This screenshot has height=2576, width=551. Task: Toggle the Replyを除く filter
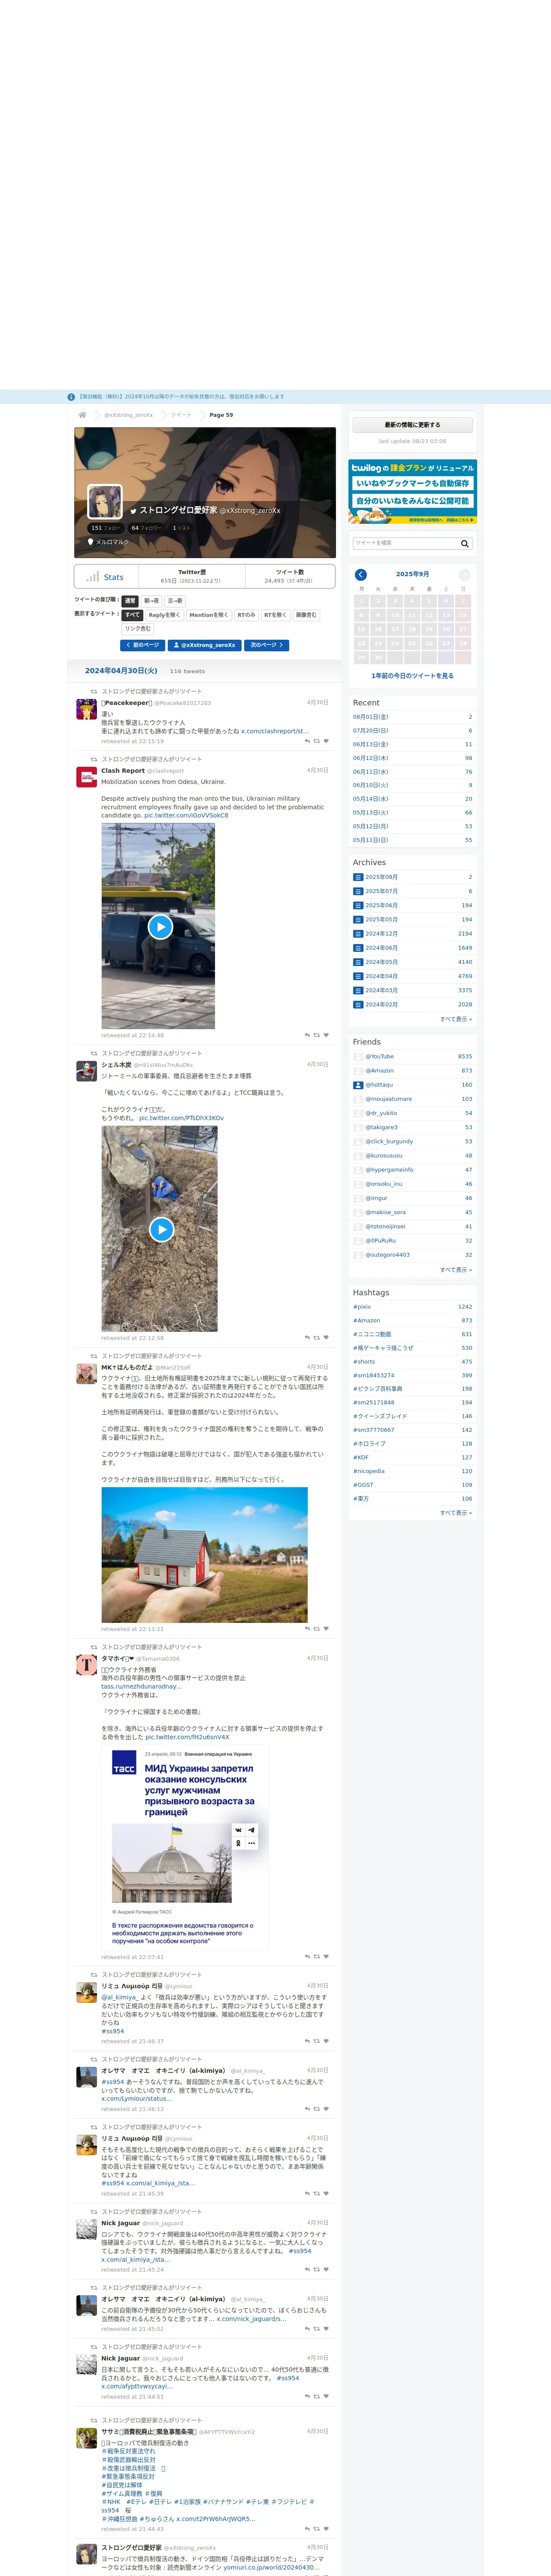tap(165, 615)
